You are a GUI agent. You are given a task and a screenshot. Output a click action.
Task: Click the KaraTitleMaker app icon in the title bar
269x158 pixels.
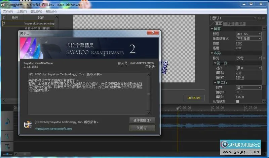pyautogui.click(x=3, y=5)
